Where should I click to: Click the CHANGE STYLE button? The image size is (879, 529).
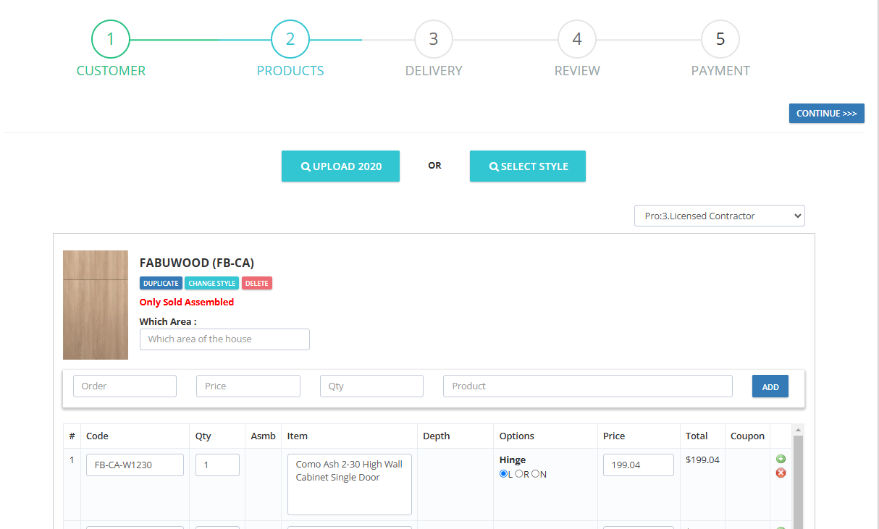(x=212, y=283)
